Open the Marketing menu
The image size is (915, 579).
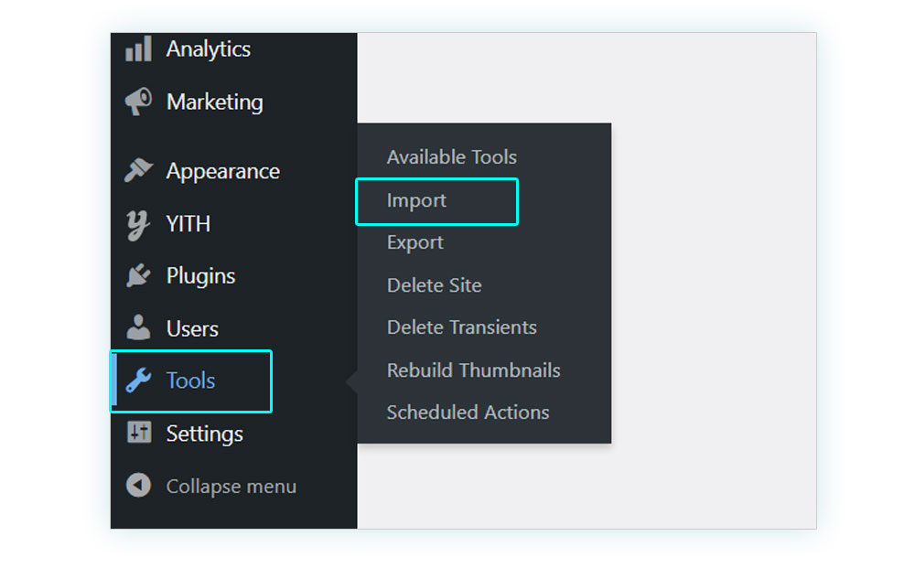(x=215, y=102)
